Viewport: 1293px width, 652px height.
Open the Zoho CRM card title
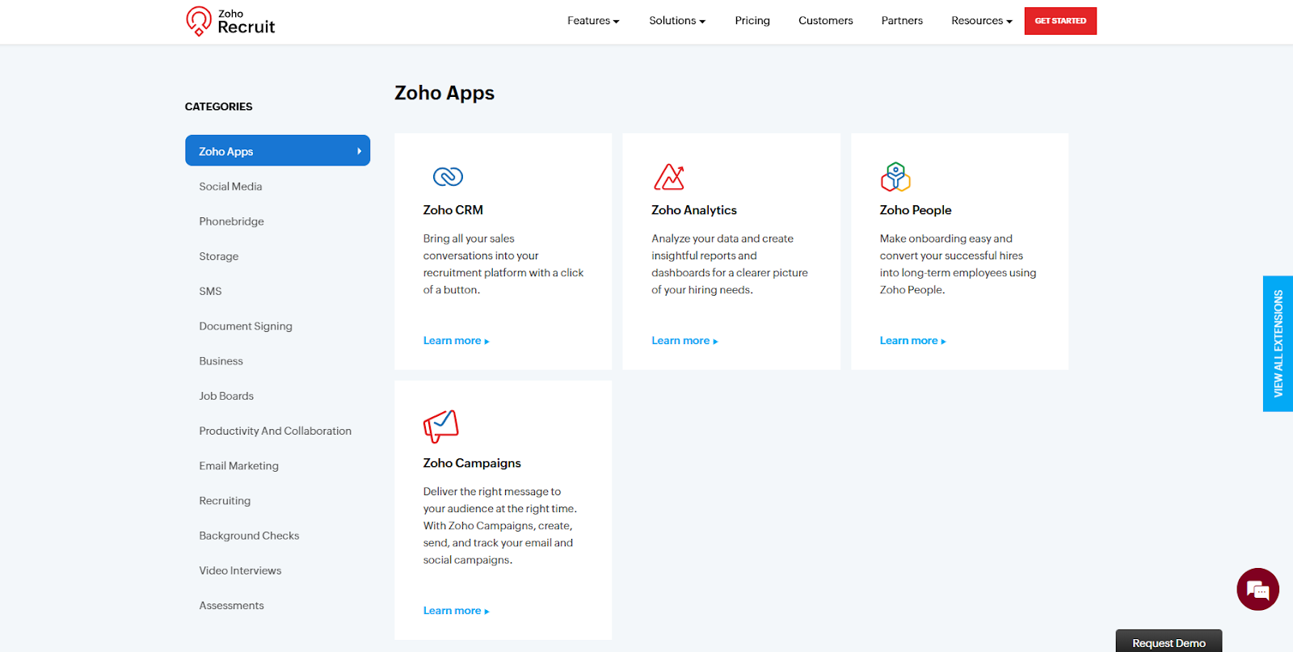pyautogui.click(x=453, y=210)
